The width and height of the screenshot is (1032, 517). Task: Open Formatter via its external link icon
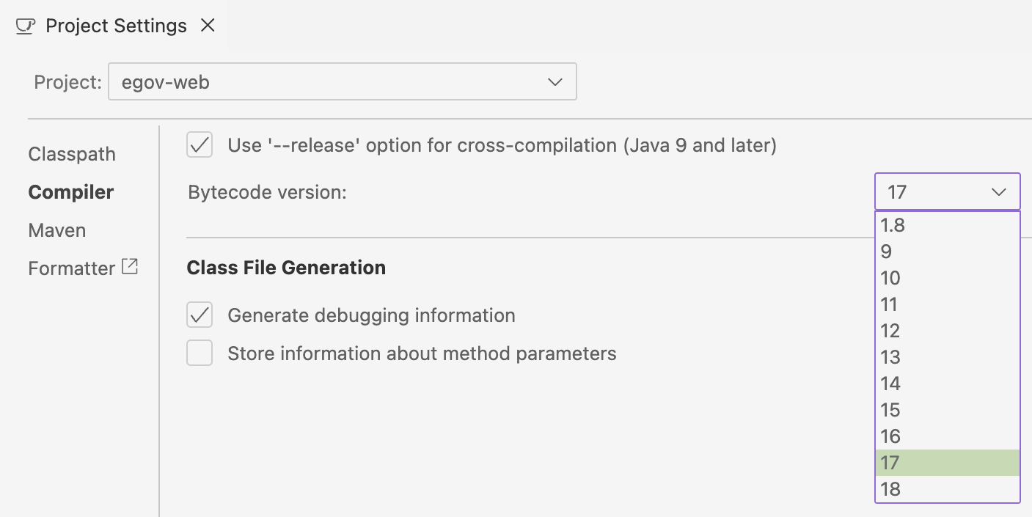(x=131, y=267)
